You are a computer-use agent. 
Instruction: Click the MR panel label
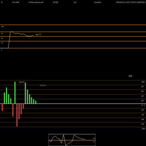click(x=130, y=76)
